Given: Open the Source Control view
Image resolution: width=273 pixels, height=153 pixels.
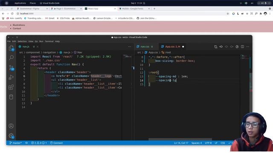Looking at the screenshot, I should 12,68.
